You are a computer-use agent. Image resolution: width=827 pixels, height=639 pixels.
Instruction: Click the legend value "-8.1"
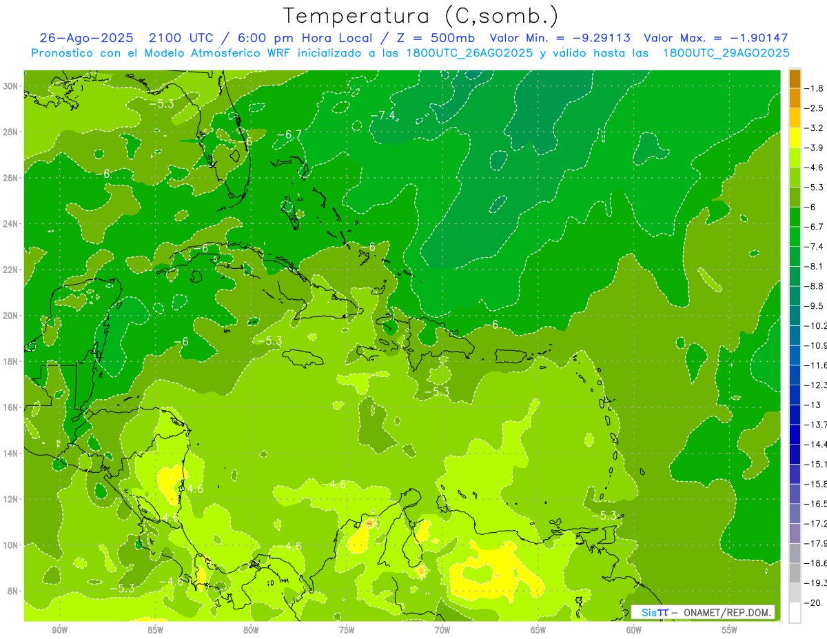click(x=814, y=266)
